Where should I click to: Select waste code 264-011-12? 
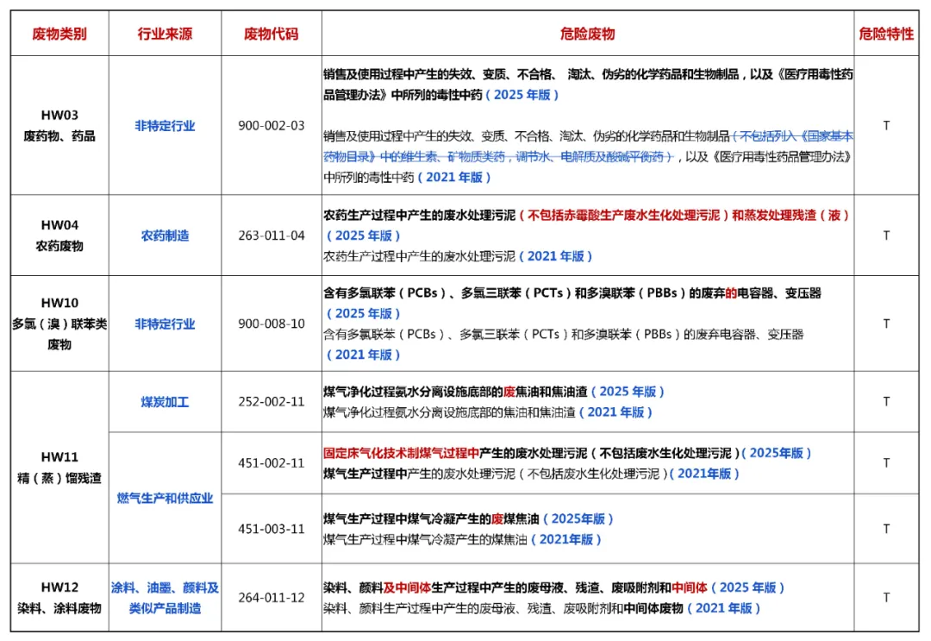coord(271,598)
